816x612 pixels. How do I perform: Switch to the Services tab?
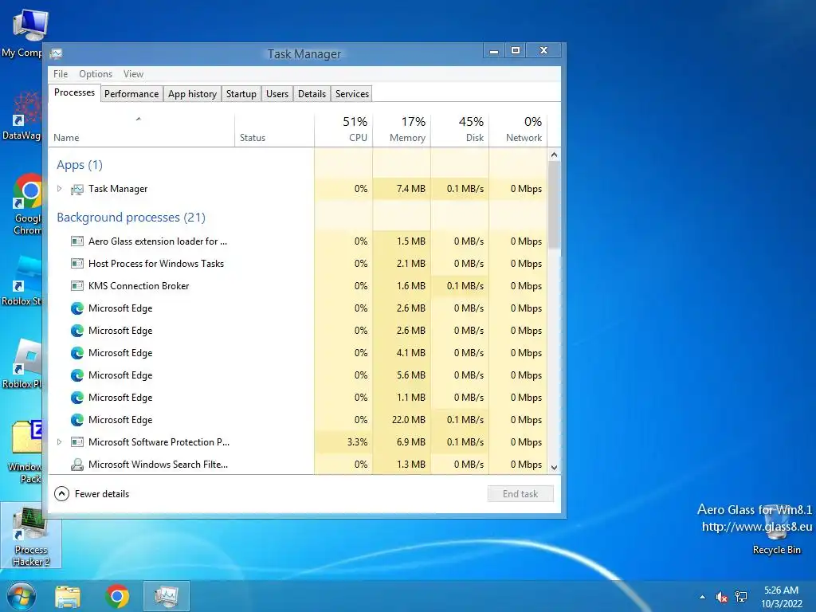click(351, 94)
